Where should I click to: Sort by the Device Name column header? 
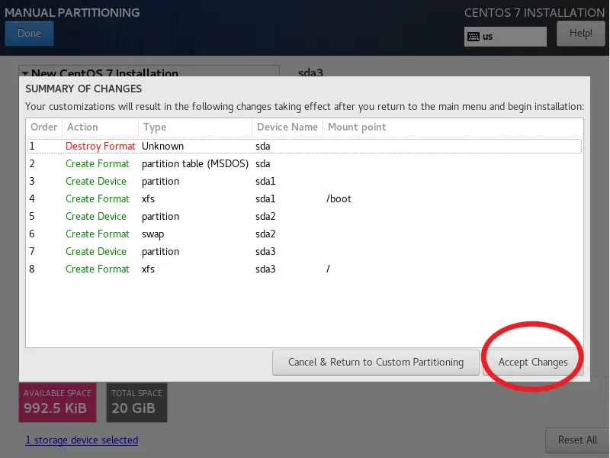[x=287, y=127]
